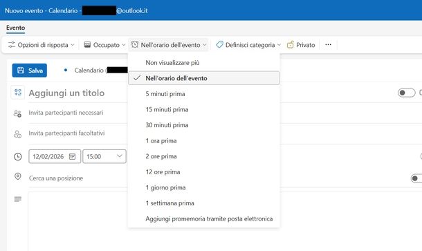Image resolution: width=422 pixels, height=251 pixels.
Task: Open the calendar picker icon in date field
Action: [x=73, y=156]
